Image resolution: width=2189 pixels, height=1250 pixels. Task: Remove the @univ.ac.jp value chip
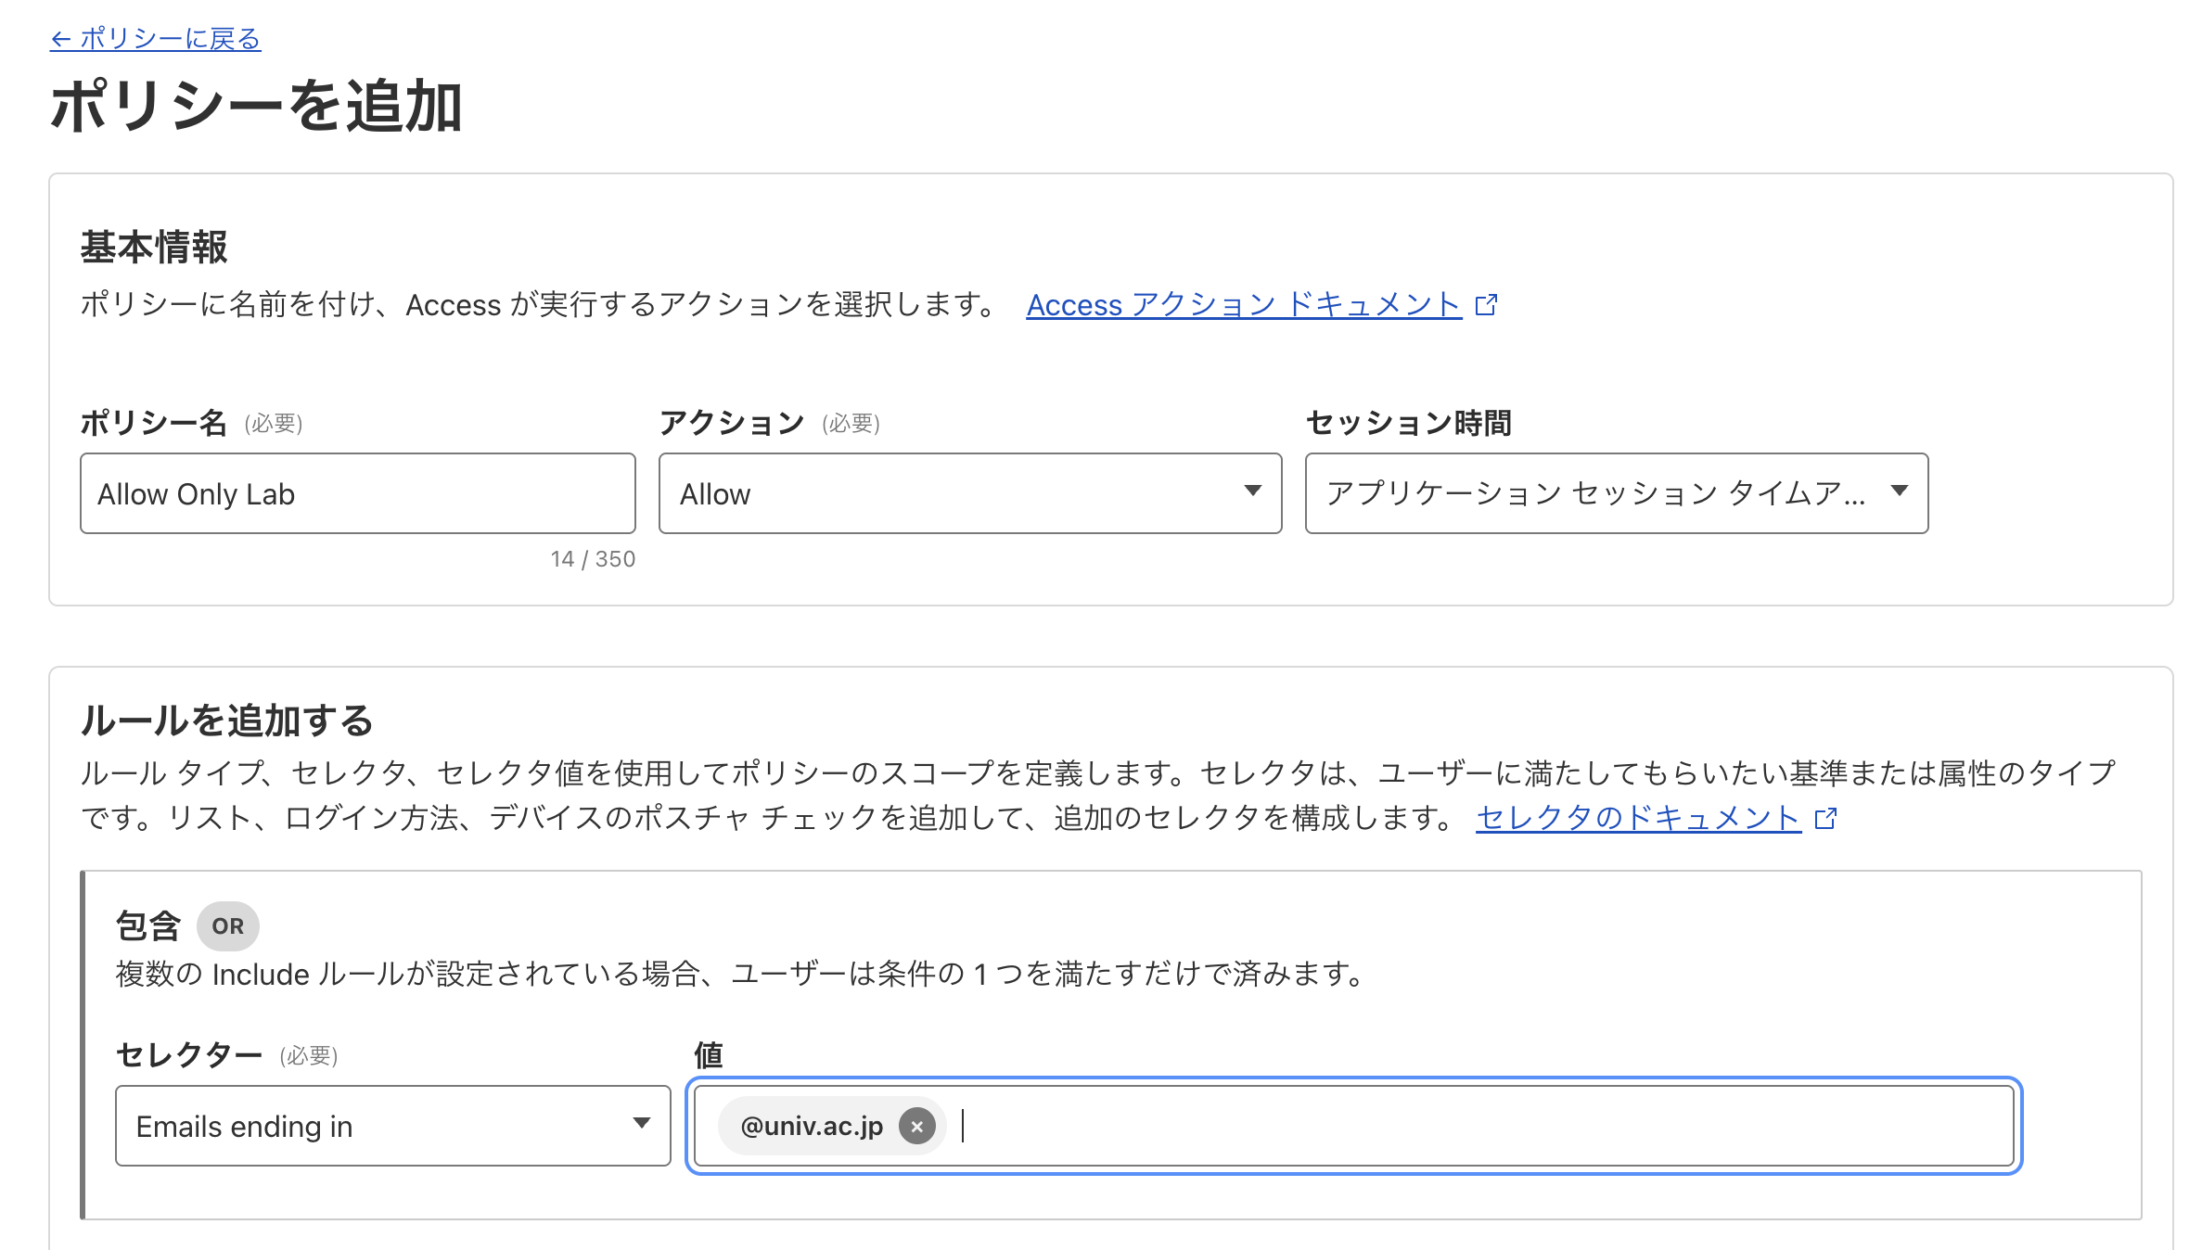[916, 1127]
